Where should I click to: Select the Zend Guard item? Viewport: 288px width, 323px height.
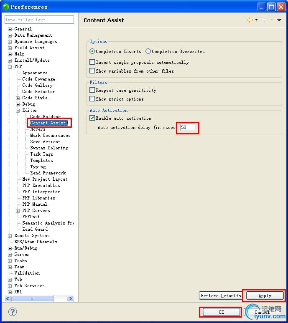click(35, 229)
